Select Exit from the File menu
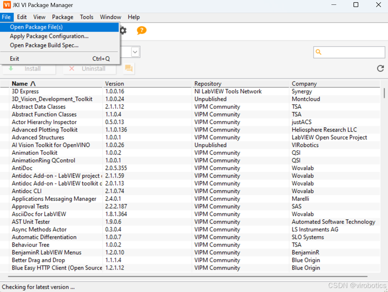 point(59,58)
